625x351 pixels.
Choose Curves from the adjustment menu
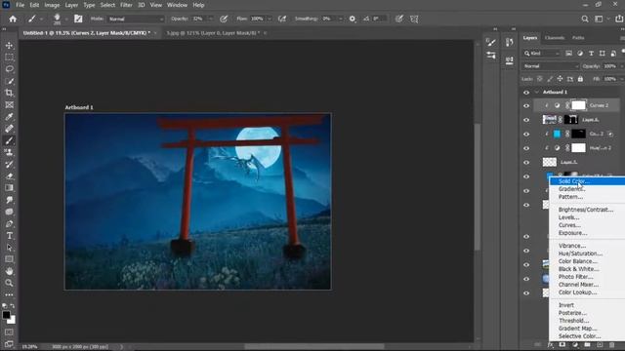(569, 225)
